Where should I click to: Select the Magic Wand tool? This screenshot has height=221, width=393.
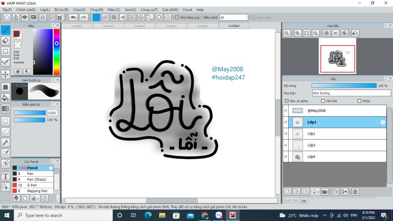5,142
